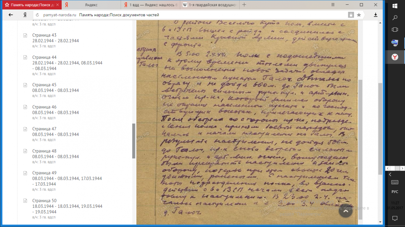Click the document icon beside Страница 48
405x227 pixels.
pos(25,151)
